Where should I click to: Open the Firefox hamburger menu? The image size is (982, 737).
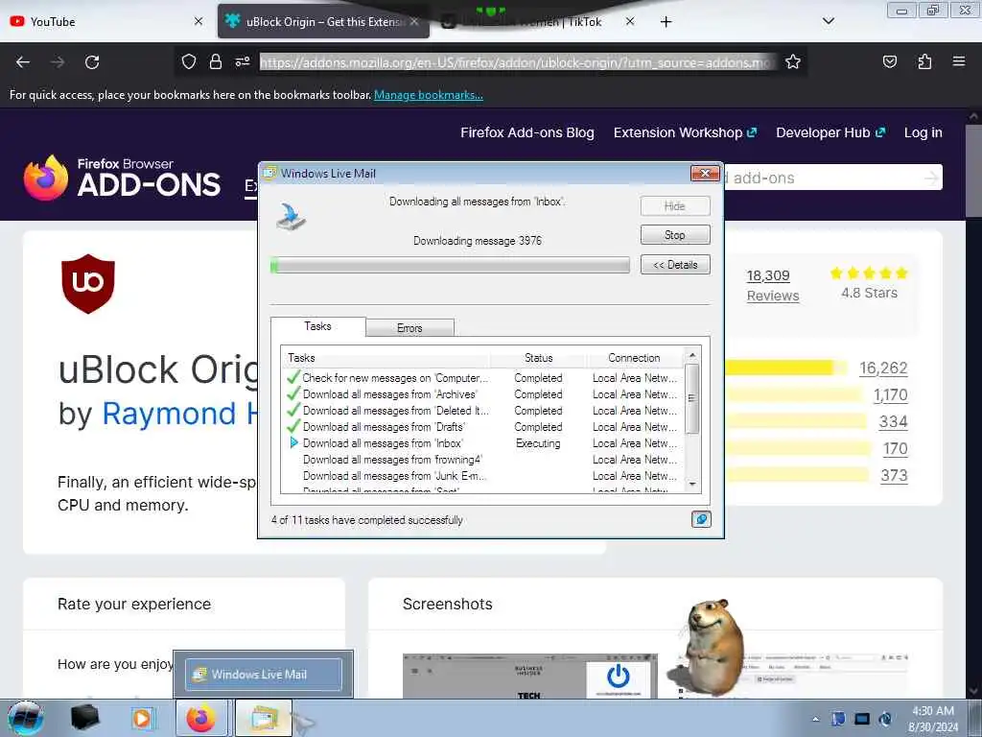958,61
